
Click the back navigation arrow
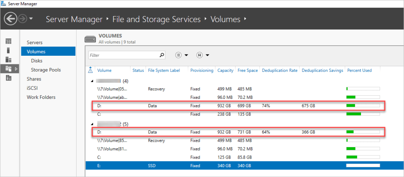click(x=11, y=18)
